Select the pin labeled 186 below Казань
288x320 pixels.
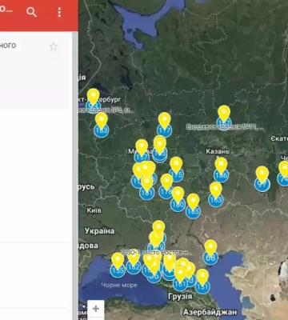(221, 170)
